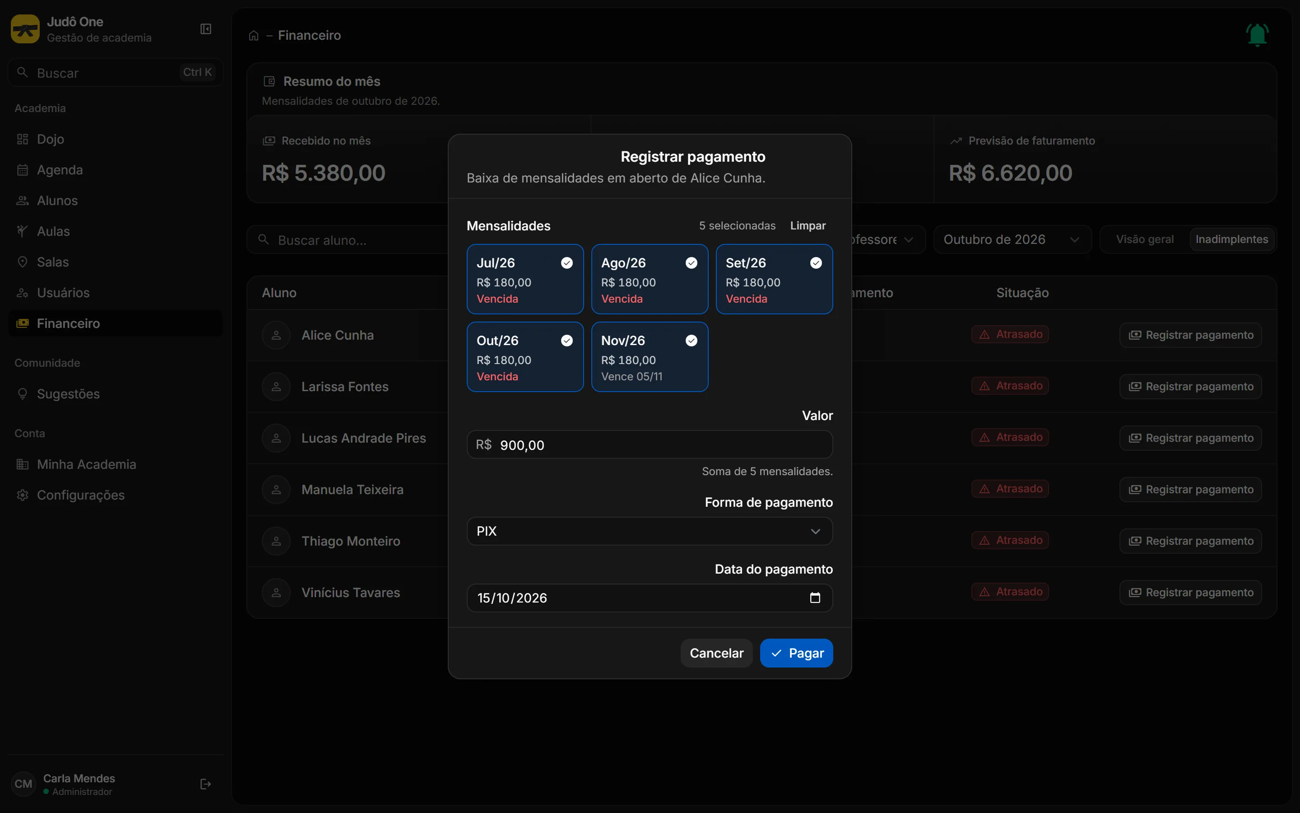
Task: Deselect the Set/26 mensalidade card
Action: pos(774,279)
